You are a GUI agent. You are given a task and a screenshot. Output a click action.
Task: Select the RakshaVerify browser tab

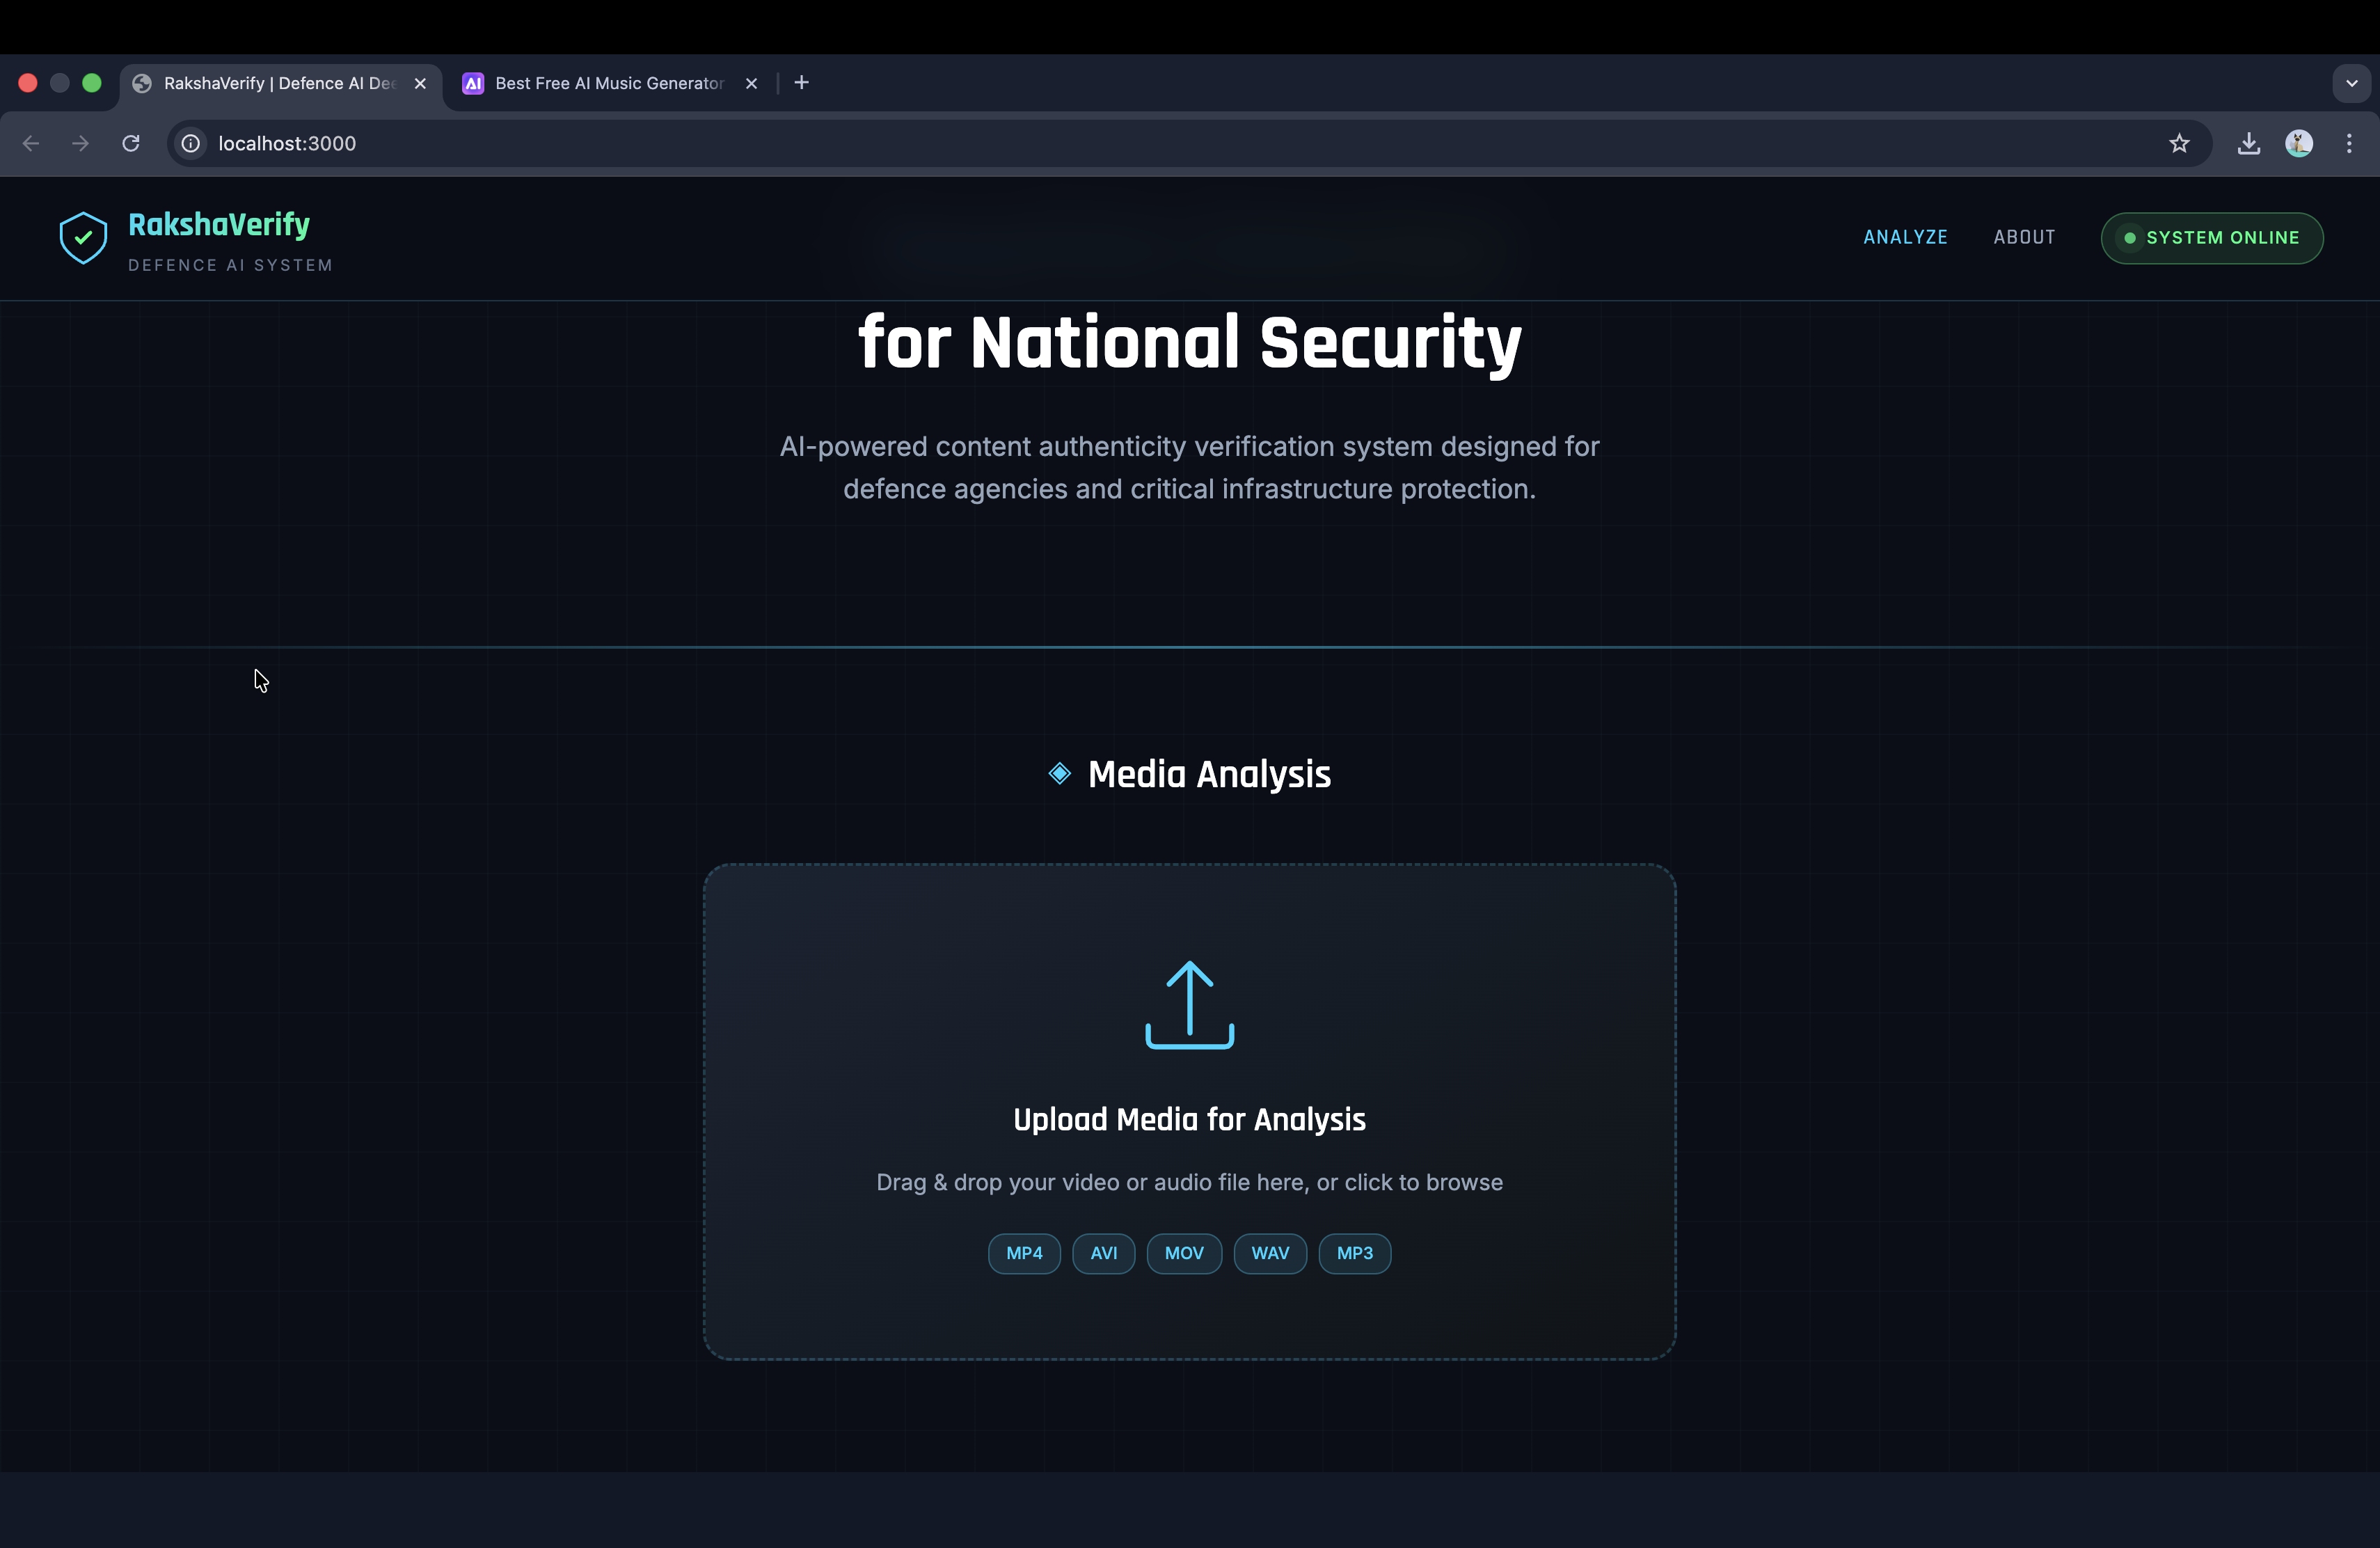click(x=278, y=83)
